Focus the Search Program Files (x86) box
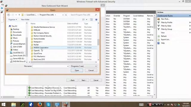Screen dimensions: 191x107 point(84,15)
